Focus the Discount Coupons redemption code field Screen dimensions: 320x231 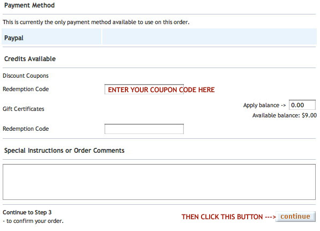click(144, 89)
